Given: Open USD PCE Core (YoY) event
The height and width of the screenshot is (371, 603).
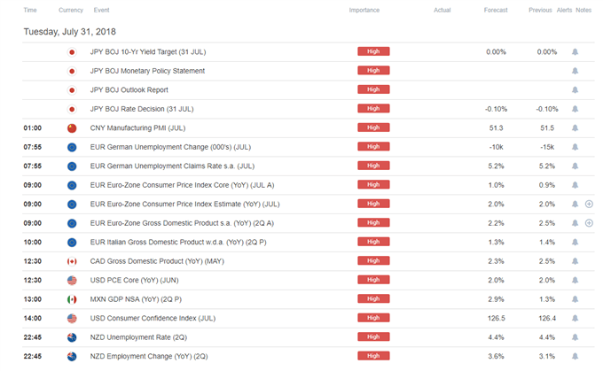Looking at the screenshot, I should pos(134,280).
